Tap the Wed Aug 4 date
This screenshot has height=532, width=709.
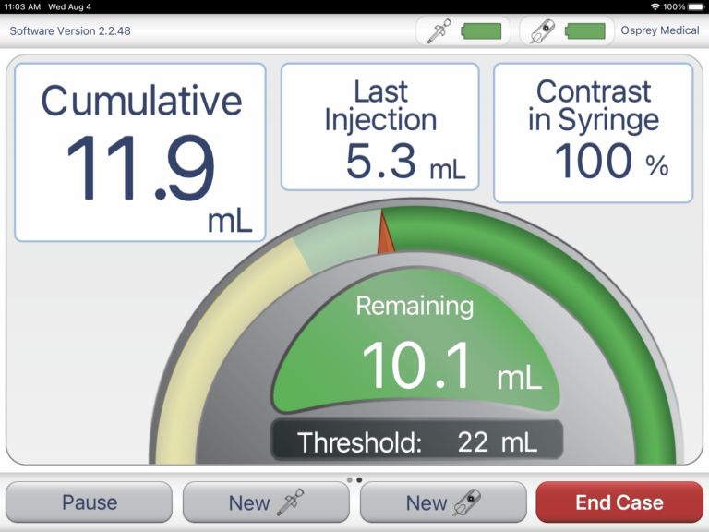click(x=69, y=6)
